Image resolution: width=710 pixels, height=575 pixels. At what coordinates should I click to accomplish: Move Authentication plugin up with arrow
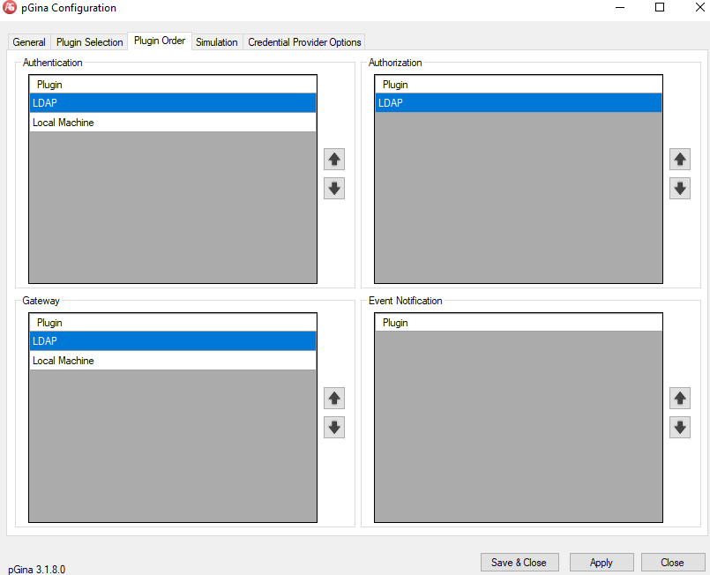coord(334,159)
